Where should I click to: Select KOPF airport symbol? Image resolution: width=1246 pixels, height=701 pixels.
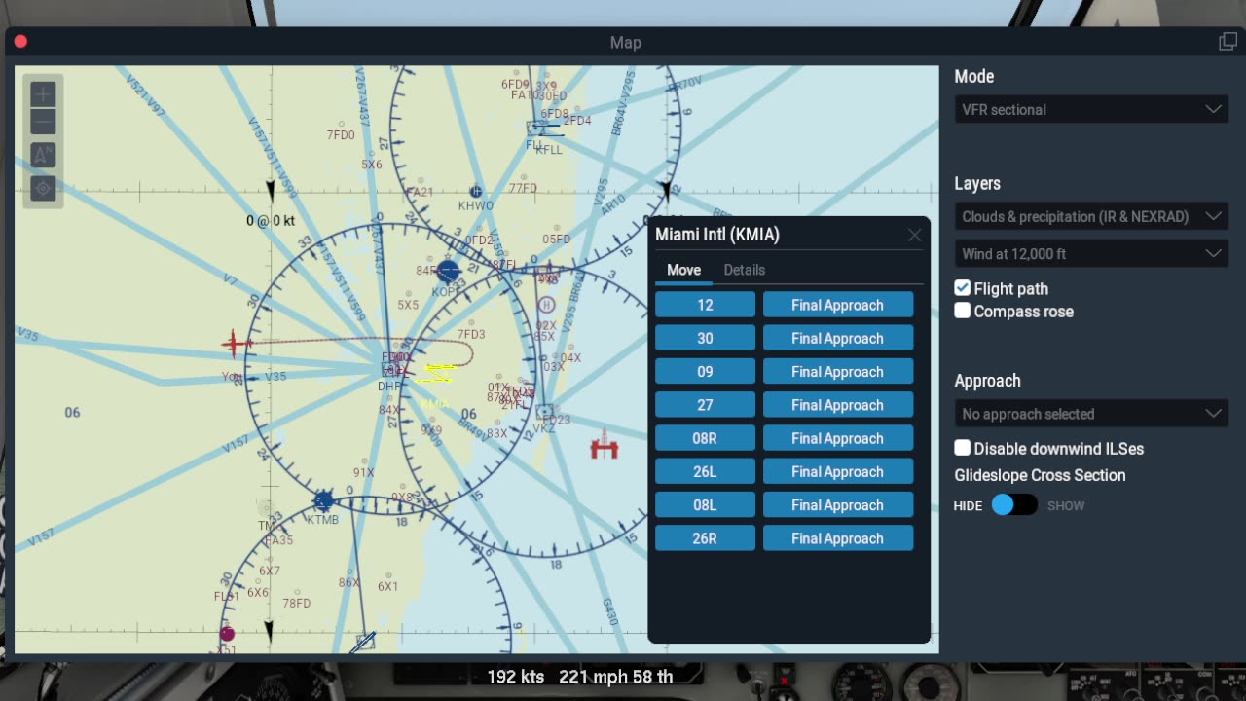[447, 272]
